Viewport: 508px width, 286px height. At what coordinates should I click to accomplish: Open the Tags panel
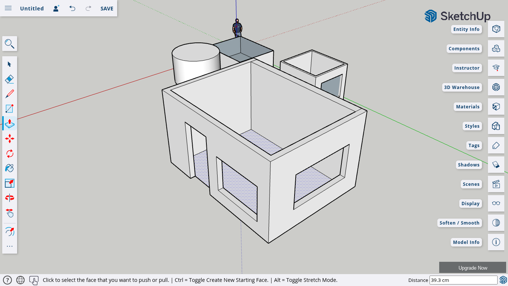[496, 146]
